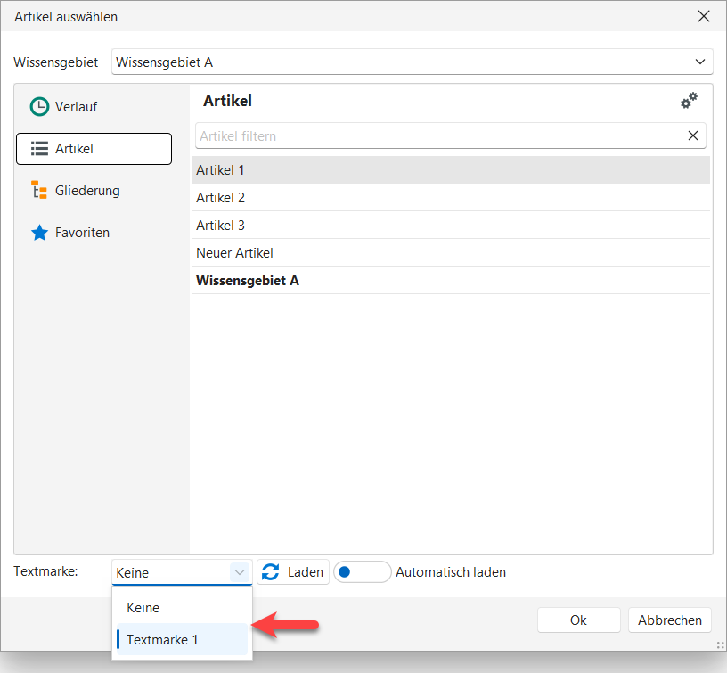Screen dimensions: 727x673
Task: Click the list icon beside Artikel
Action: point(39,149)
